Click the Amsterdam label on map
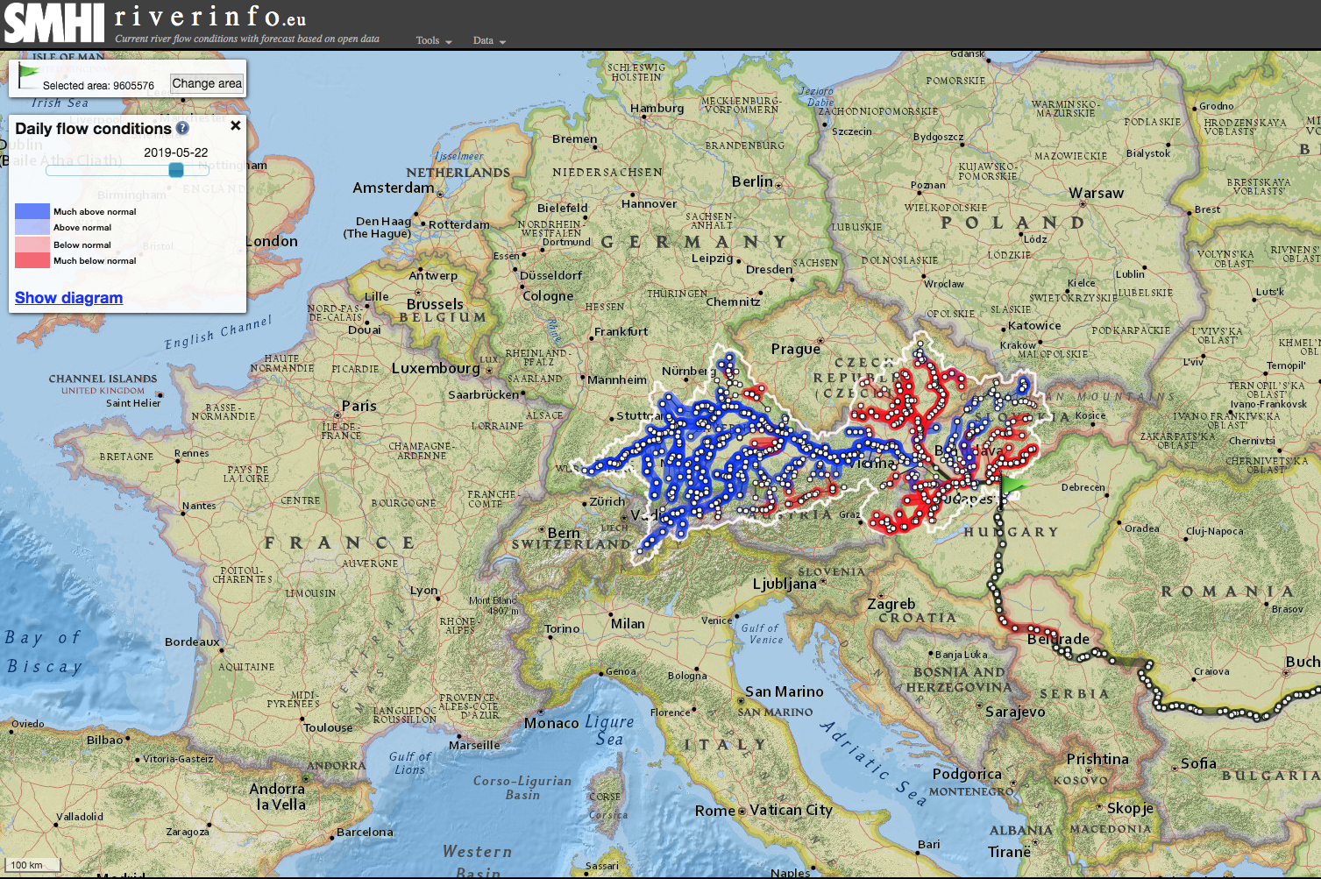 point(393,188)
